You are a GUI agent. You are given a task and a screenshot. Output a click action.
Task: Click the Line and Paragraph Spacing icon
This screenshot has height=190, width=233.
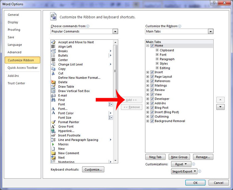point(53,140)
